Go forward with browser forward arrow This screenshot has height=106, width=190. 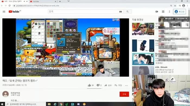coord(6,6)
